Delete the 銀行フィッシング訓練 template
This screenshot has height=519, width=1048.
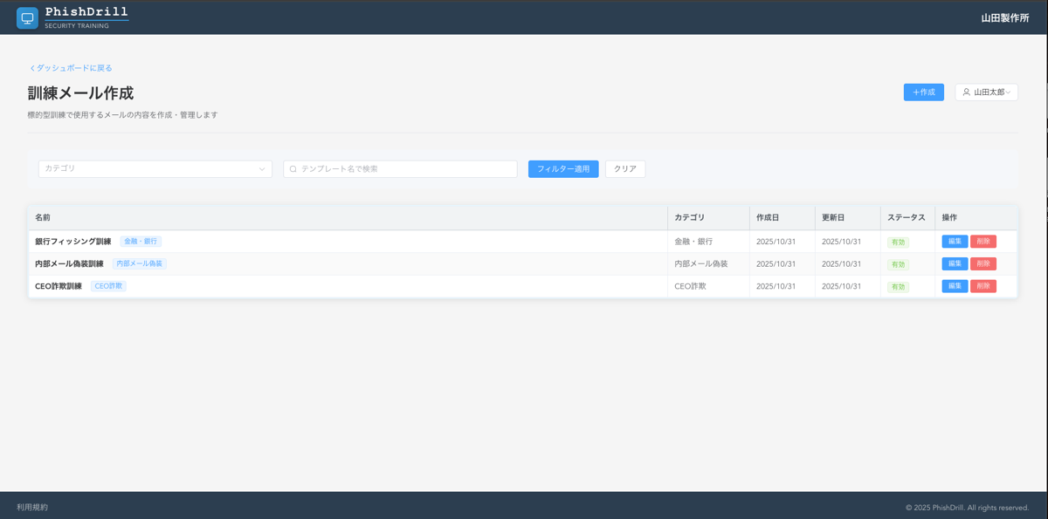click(982, 242)
